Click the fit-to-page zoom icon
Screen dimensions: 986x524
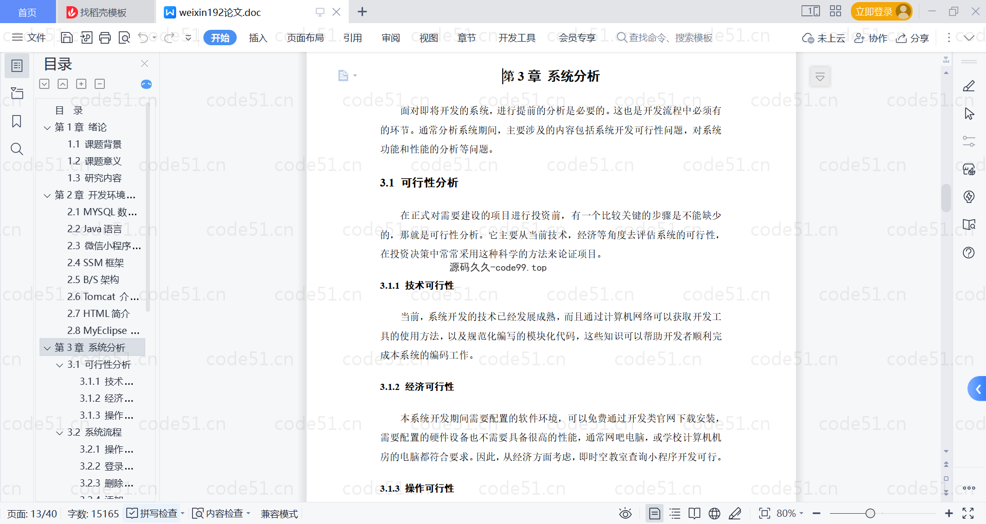765,513
